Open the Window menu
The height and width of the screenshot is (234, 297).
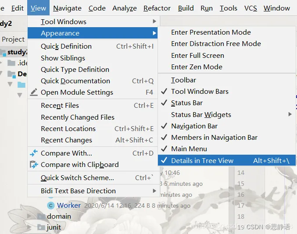pyautogui.click(x=277, y=8)
